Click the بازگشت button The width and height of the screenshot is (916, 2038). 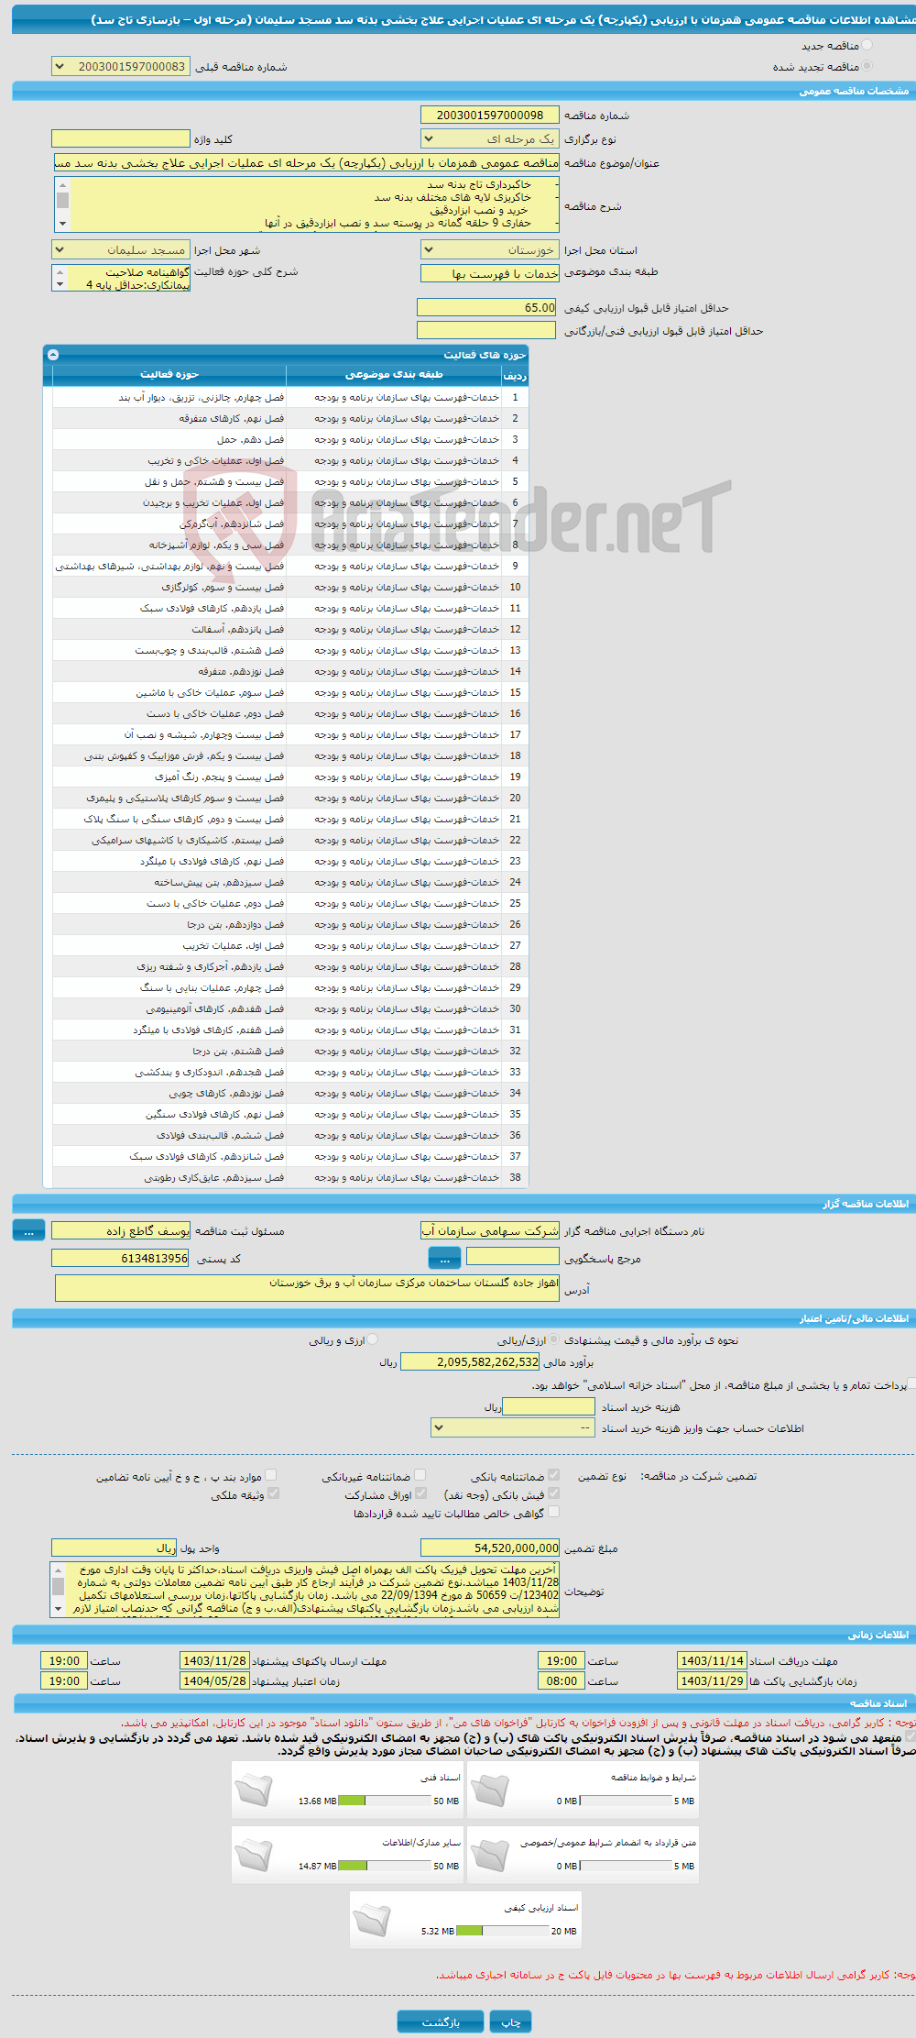(441, 2021)
